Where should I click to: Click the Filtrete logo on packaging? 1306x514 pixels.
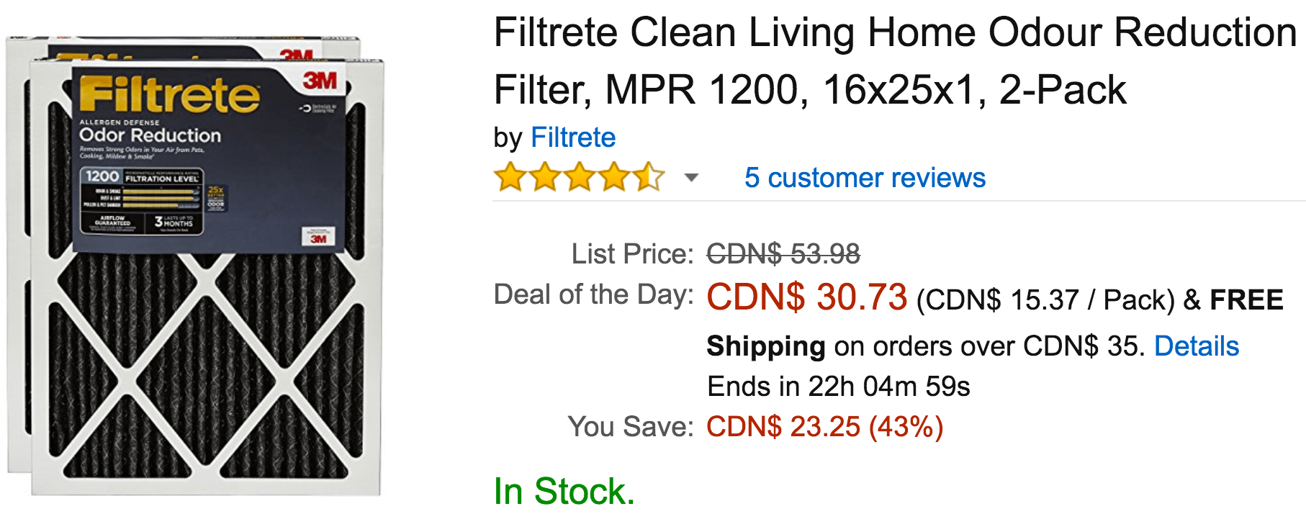click(169, 95)
